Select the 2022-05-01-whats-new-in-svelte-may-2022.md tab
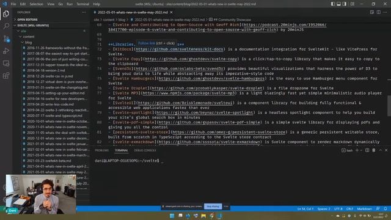This screenshot has height=220, width=391. click(x=133, y=12)
